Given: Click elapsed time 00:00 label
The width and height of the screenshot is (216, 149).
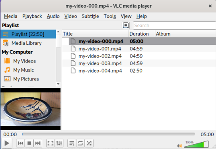Looking at the screenshot, I should coord(10,134).
